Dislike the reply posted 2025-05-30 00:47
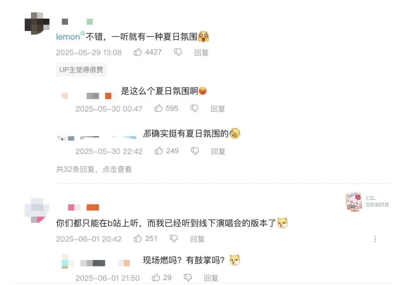399x285 pixels. point(194,109)
